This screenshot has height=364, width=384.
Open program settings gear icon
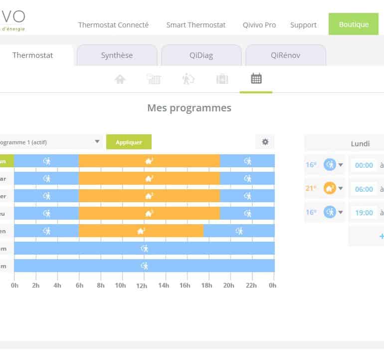coord(265,142)
